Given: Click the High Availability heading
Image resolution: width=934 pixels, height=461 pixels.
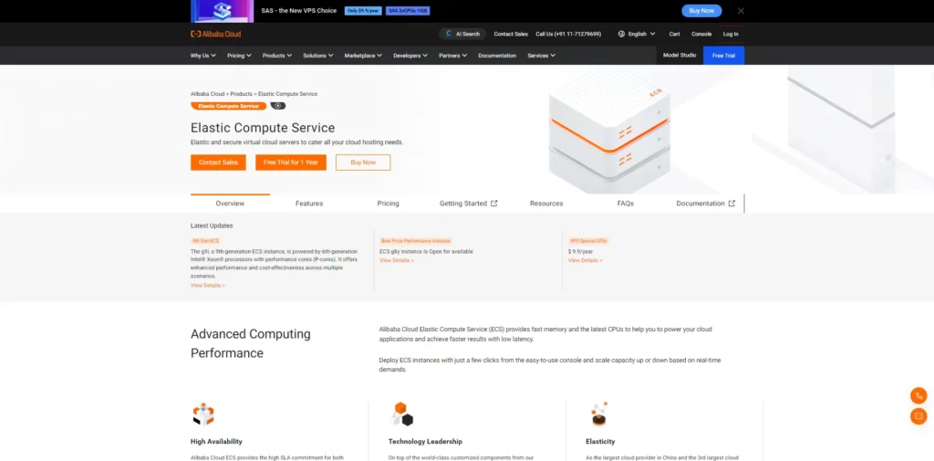Looking at the screenshot, I should point(216,442).
